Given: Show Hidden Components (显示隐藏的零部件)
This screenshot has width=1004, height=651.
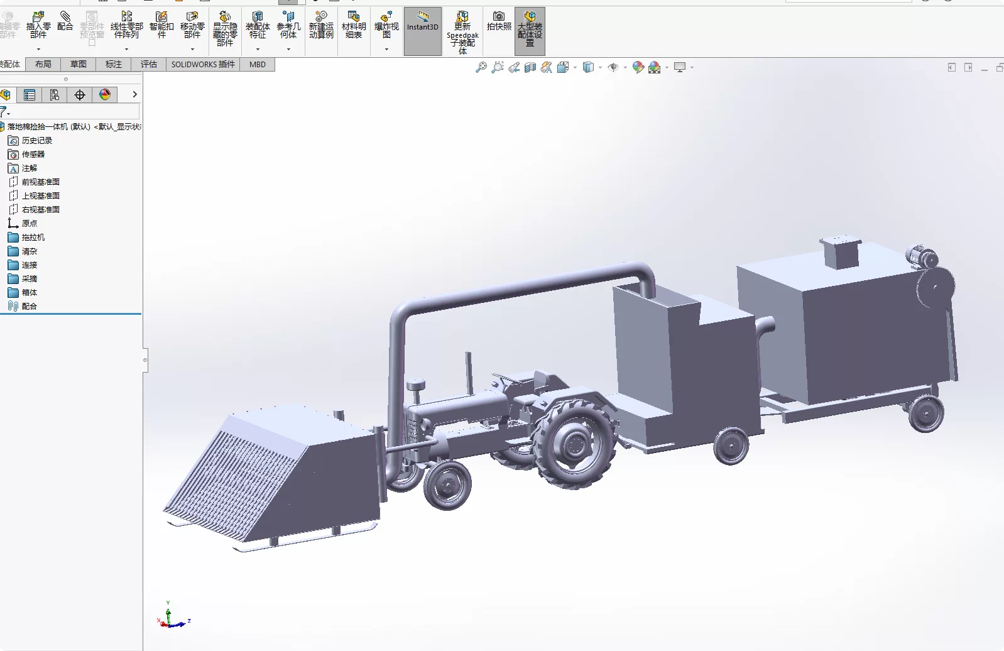Looking at the screenshot, I should point(225,28).
